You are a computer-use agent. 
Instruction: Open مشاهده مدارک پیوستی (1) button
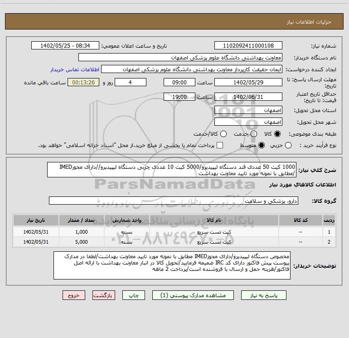click(x=193, y=295)
